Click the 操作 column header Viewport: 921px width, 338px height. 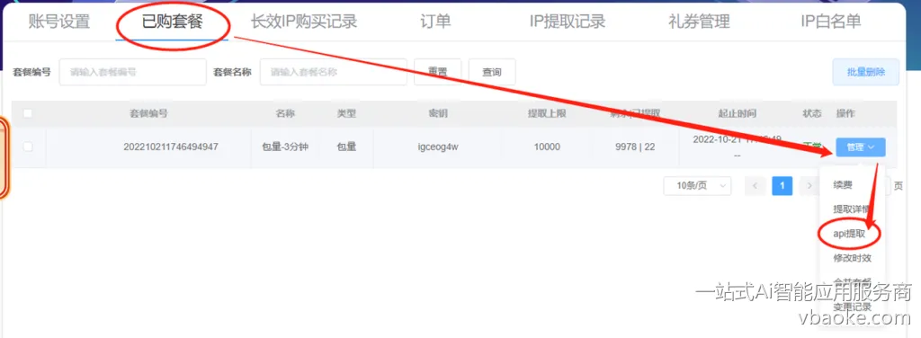point(845,113)
